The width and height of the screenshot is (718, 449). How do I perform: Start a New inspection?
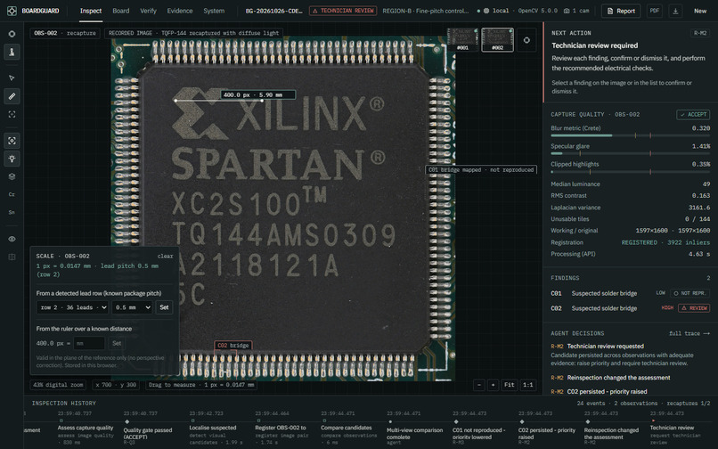pyautogui.click(x=699, y=11)
